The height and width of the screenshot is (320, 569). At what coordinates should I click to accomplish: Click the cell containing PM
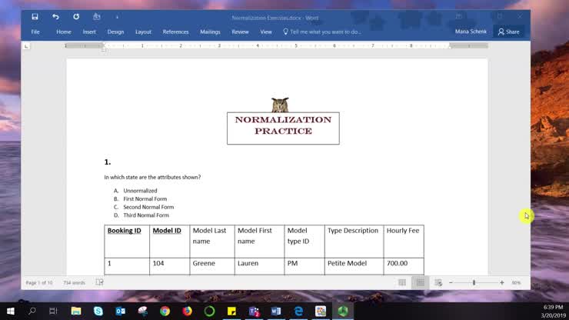pos(304,266)
